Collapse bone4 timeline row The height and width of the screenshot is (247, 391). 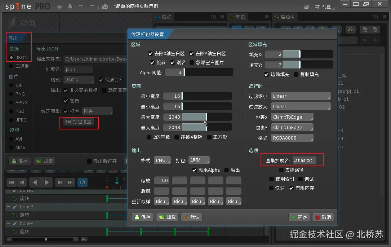[x=9, y=223]
